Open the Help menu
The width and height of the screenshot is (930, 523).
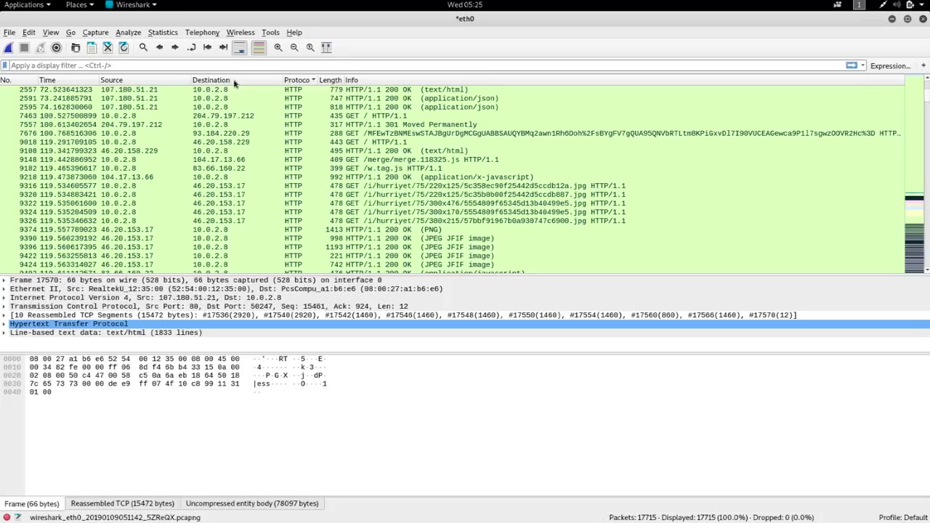(294, 33)
